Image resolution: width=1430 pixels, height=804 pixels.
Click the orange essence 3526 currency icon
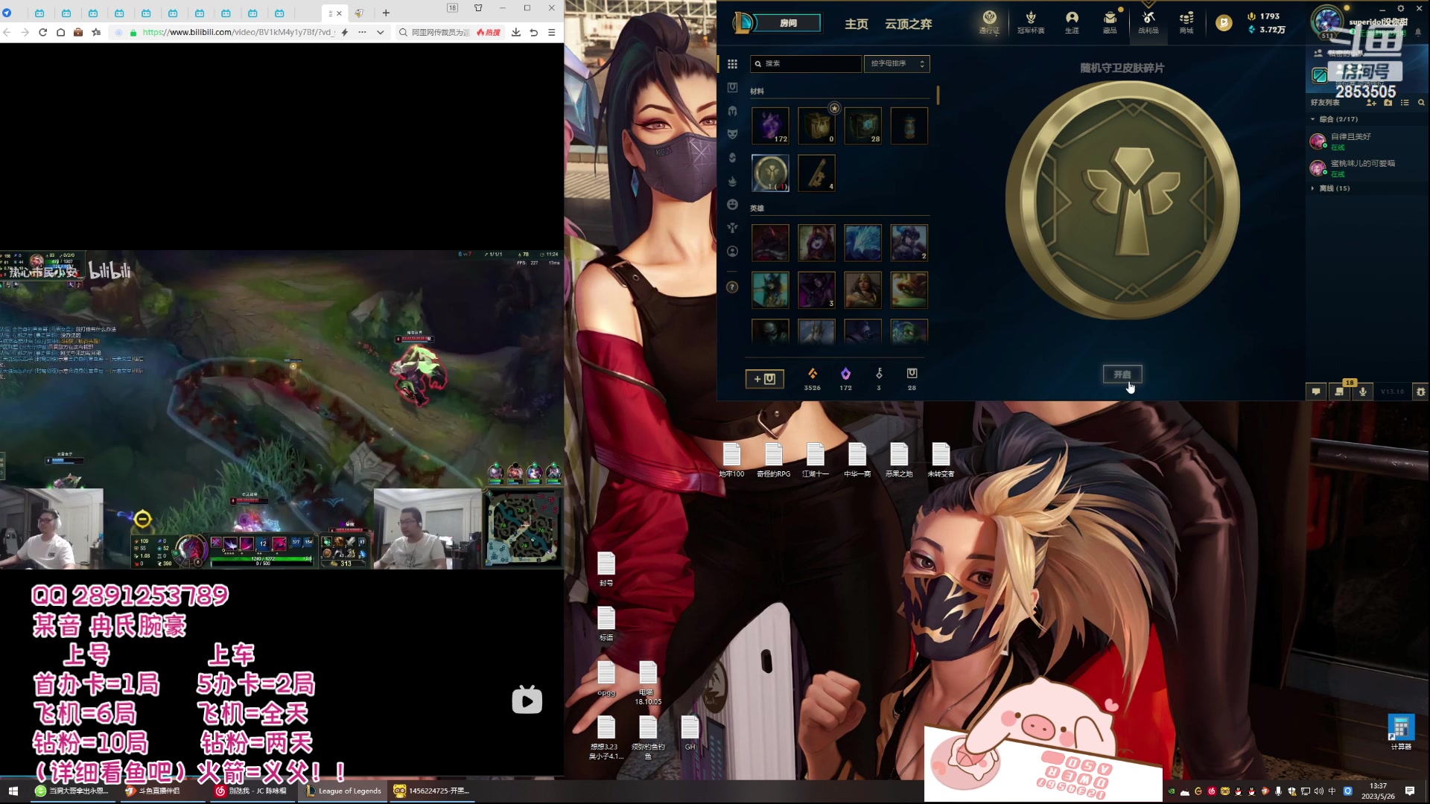[x=813, y=374]
